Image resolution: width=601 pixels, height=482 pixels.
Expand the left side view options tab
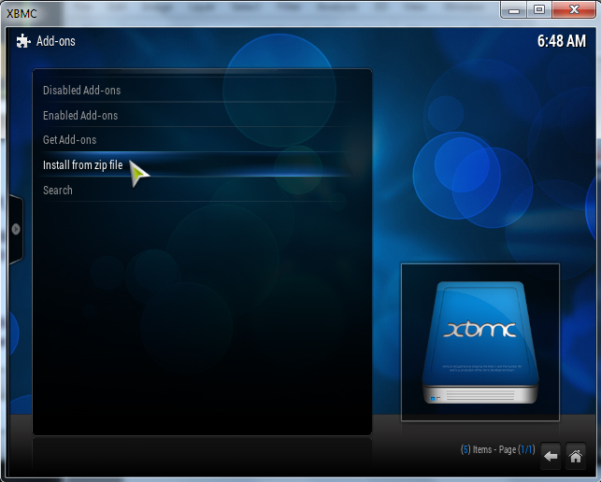[16, 229]
